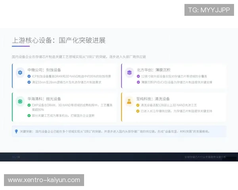Viewport: 238px width, 190px height.
Task: Click the blue check icon beside ICP刻蚀设备 line
Action: 29,76
